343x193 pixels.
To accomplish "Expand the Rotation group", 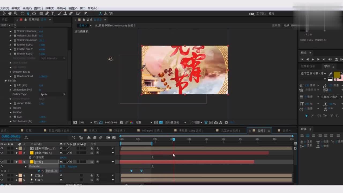I will 10,112.
